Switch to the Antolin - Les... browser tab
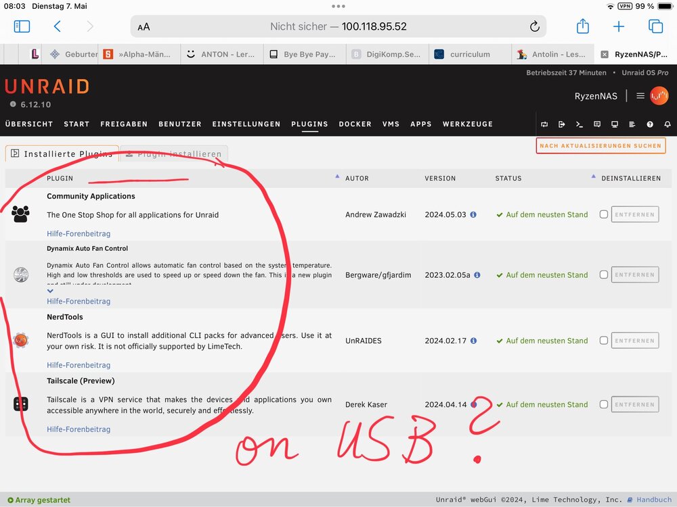 pyautogui.click(x=553, y=54)
